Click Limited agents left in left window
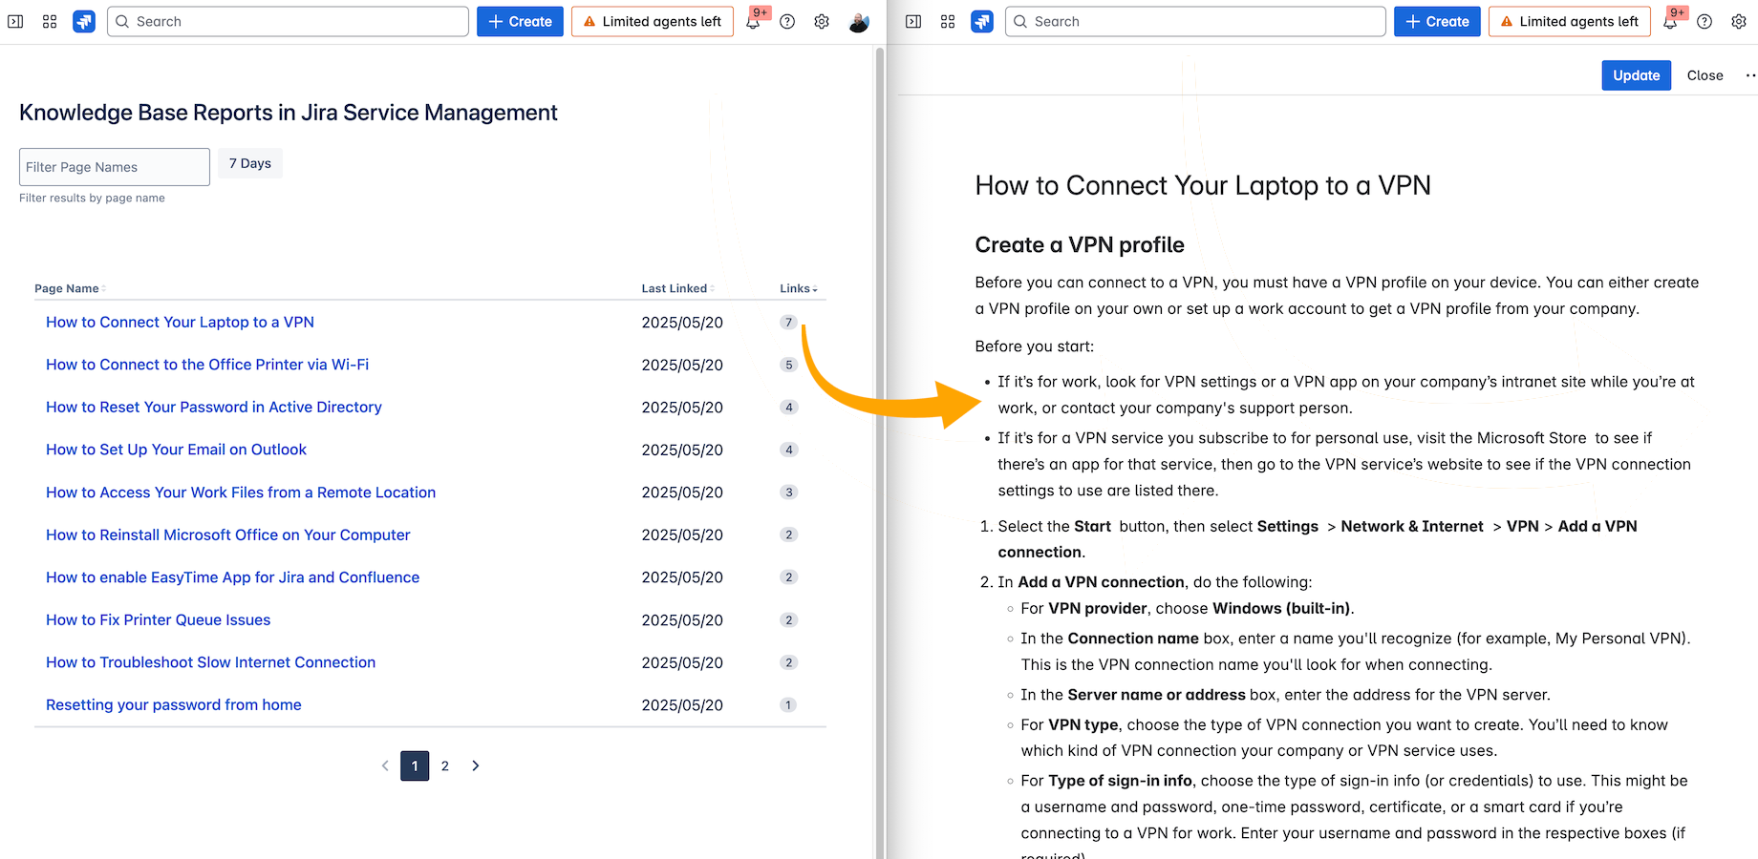The height and width of the screenshot is (859, 1758). tap(653, 21)
